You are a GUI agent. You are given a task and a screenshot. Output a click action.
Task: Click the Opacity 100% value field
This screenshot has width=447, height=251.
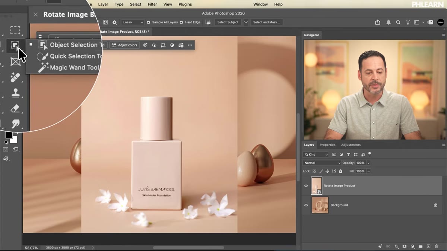click(360, 163)
